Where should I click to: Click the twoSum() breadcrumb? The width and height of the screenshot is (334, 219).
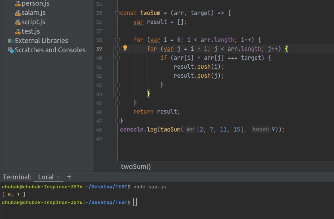click(136, 166)
